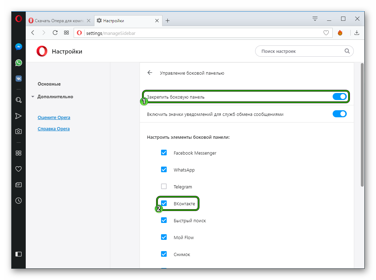Open WhatsApp from the sidebar

point(18,63)
